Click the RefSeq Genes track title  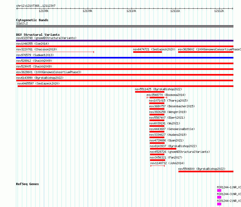click(27, 184)
